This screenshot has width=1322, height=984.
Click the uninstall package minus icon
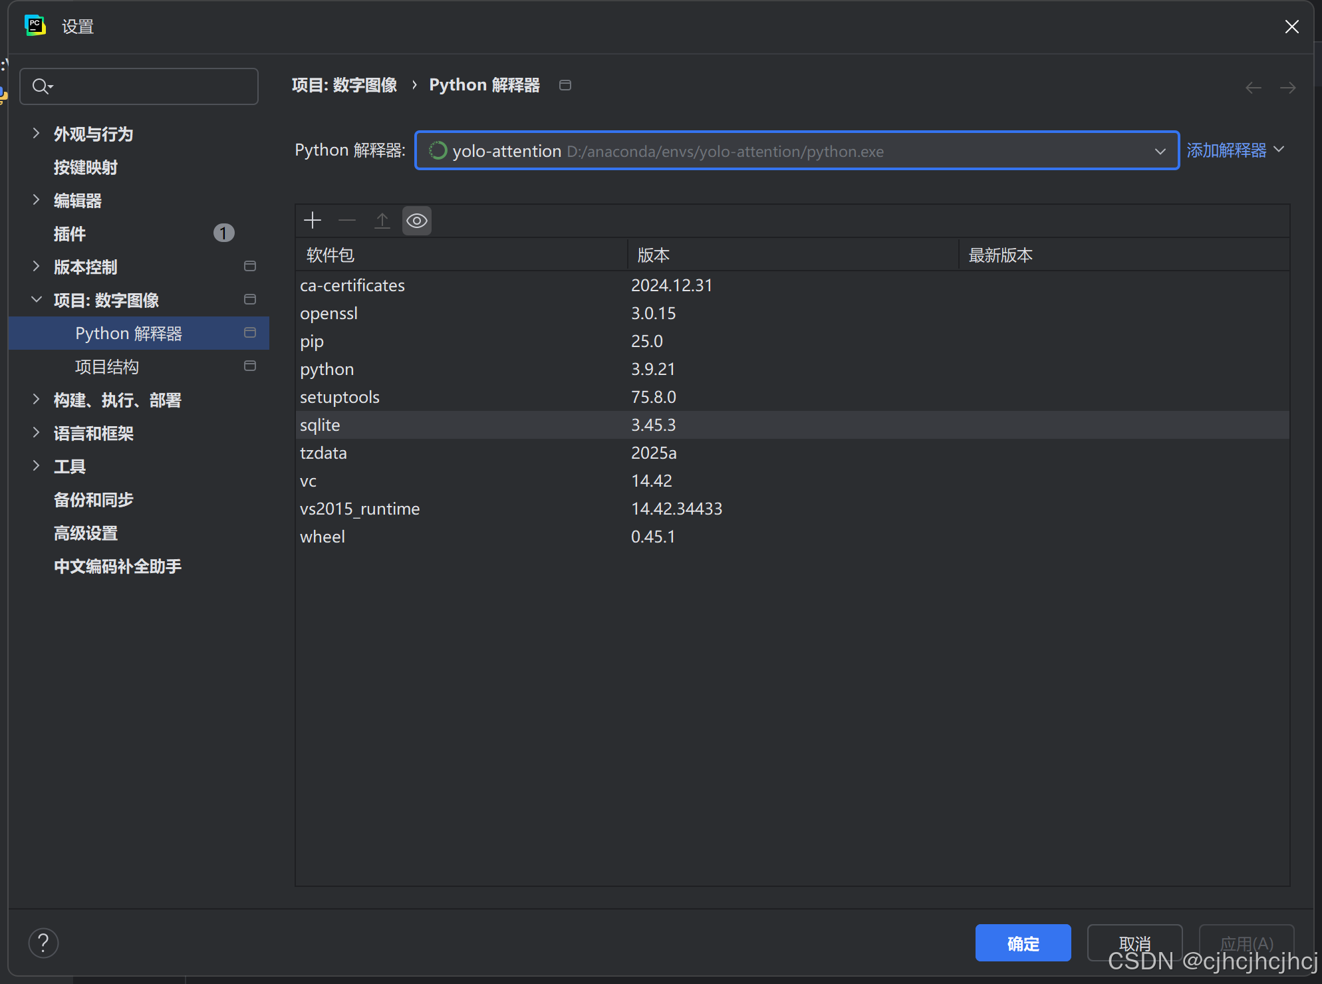point(347,221)
